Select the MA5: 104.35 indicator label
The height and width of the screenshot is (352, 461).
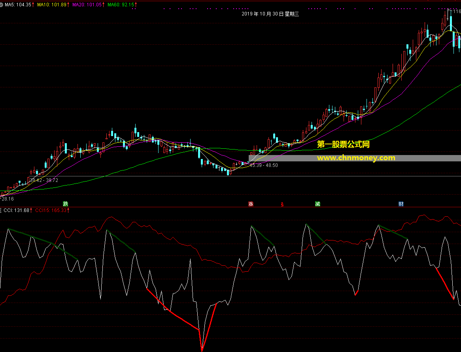click(18, 5)
